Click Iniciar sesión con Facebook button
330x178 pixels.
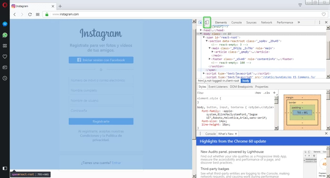pos(101,60)
